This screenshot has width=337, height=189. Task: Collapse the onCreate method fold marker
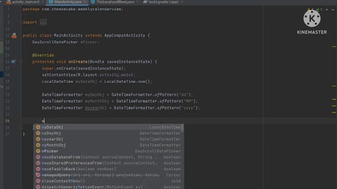pyautogui.click(x=21, y=62)
